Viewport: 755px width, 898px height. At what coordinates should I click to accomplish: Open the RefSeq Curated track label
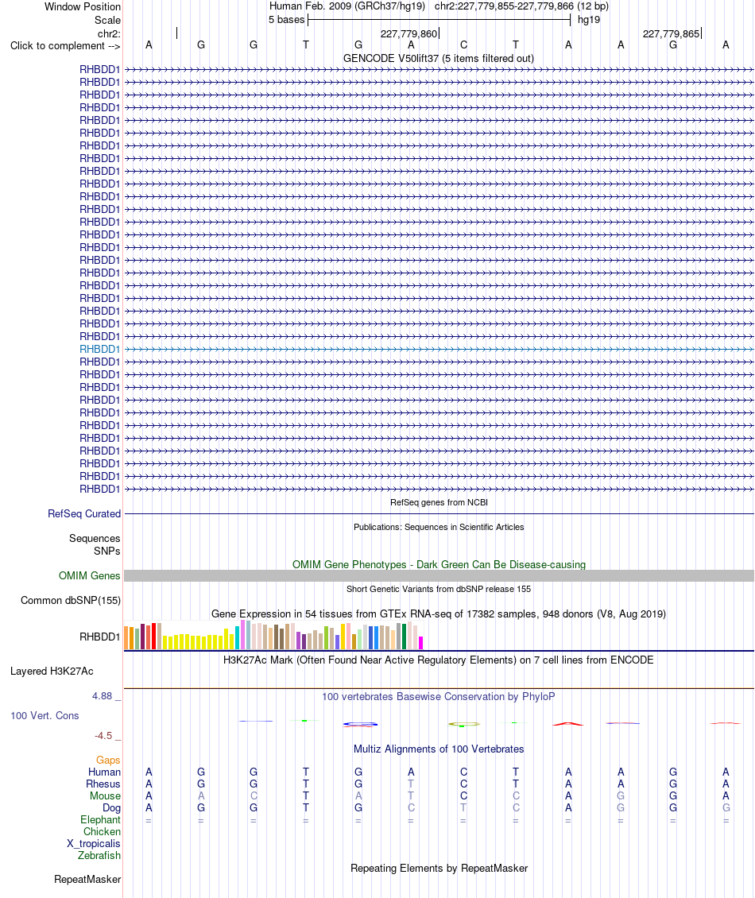point(84,513)
